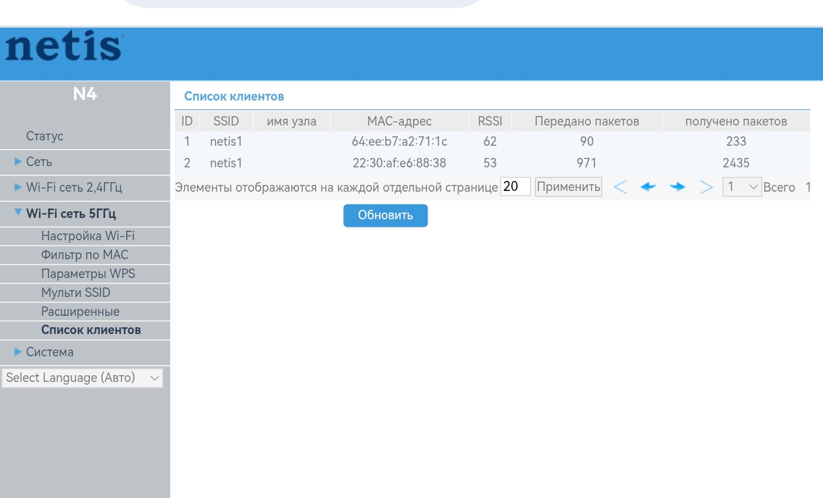Open Расширенные settings page
Image resolution: width=823 pixels, height=498 pixels.
point(80,312)
